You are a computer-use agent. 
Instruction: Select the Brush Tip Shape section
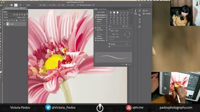[101, 15]
